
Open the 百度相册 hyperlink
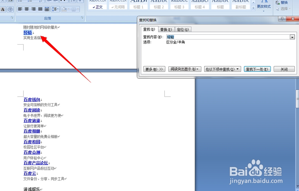(32, 131)
